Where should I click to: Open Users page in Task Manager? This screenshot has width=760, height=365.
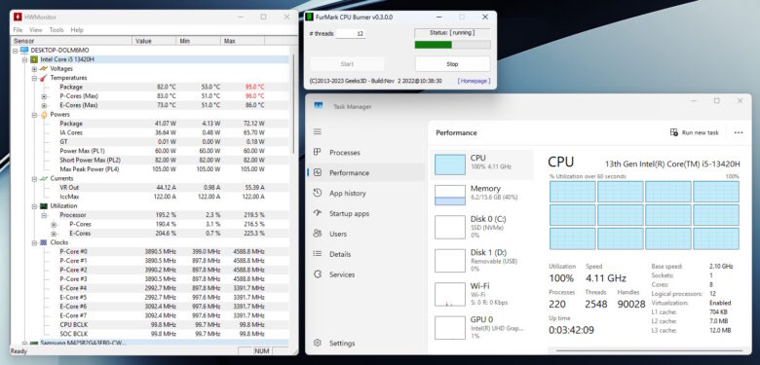[x=338, y=234]
